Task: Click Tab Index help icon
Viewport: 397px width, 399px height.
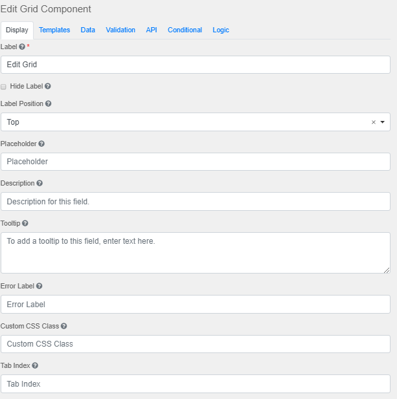Action: point(35,366)
